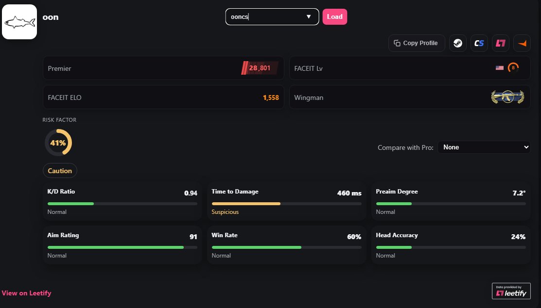Viewport: 541px width, 308px height.
Task: Open the Leetify profile icon
Action: (x=501, y=43)
